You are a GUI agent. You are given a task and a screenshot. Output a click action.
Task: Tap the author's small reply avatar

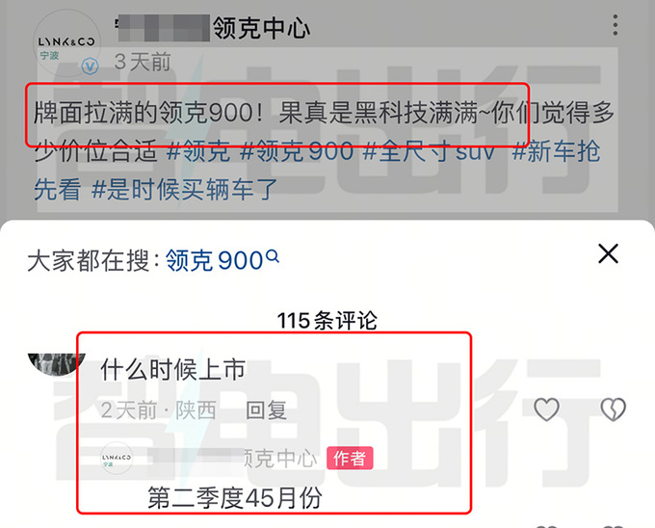[x=117, y=458]
